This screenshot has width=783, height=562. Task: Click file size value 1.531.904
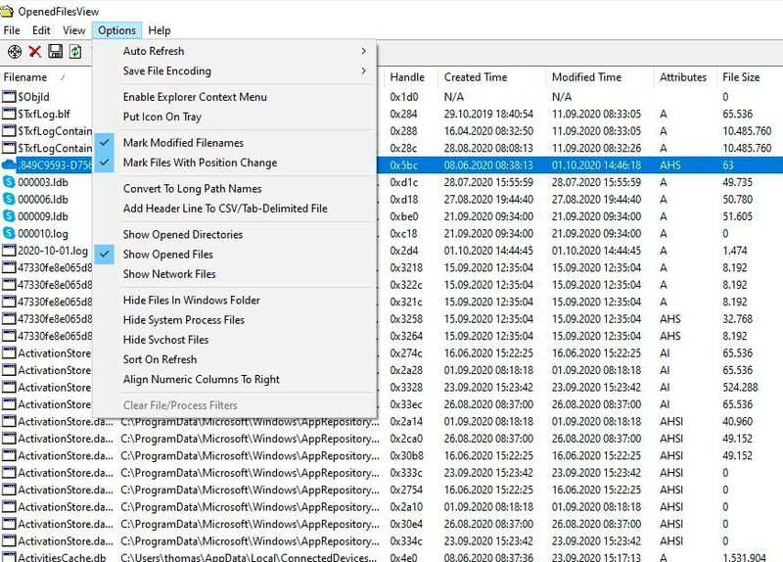(x=744, y=557)
